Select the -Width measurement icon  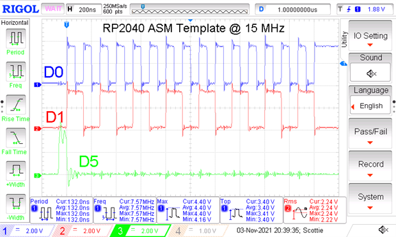click(15, 204)
